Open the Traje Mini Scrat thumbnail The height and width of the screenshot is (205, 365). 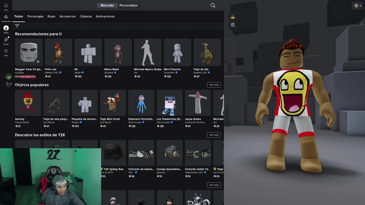(113, 103)
